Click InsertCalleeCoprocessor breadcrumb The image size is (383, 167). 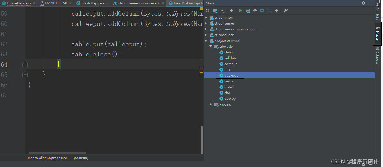(x=47, y=158)
